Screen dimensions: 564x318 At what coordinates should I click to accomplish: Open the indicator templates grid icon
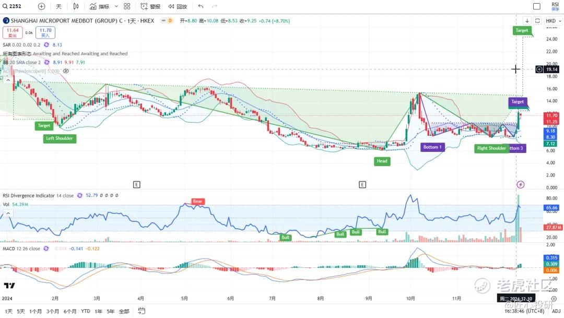click(x=127, y=6)
